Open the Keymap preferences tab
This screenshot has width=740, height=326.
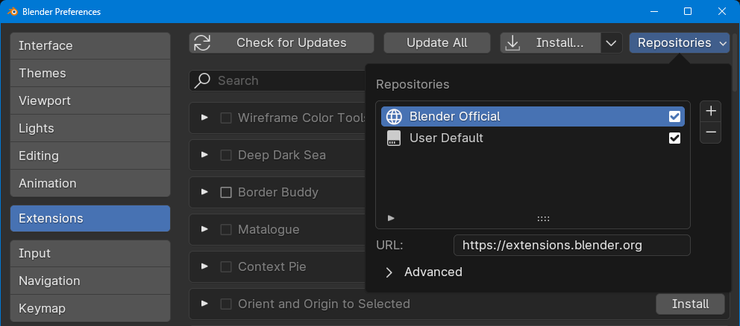click(90, 309)
